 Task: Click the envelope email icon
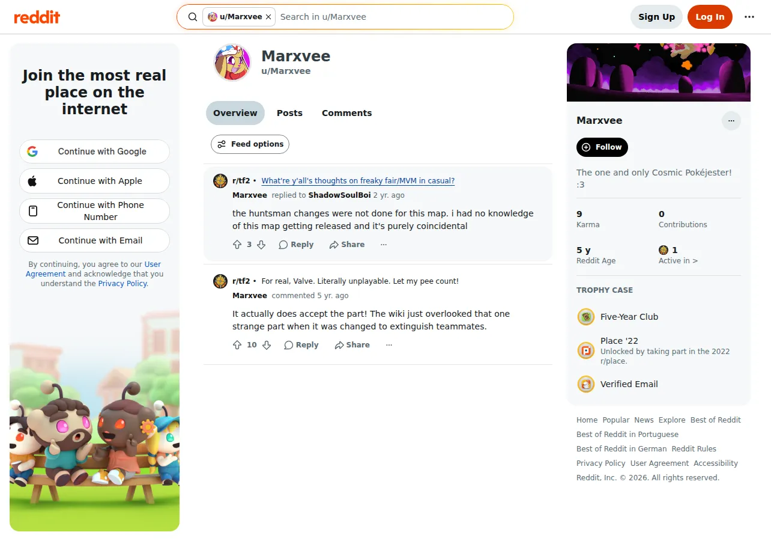pos(33,240)
